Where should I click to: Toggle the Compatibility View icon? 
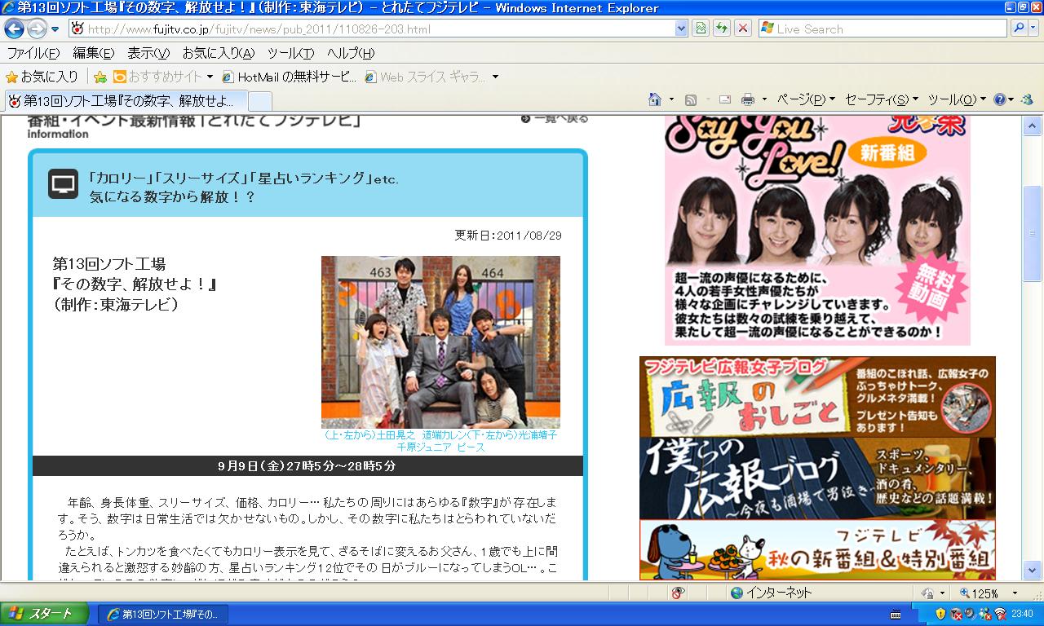tap(700, 29)
